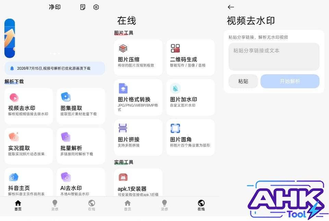Screen dimensions: 329x221
Task: Click the 图片工具 section heading
Action: tap(124, 33)
